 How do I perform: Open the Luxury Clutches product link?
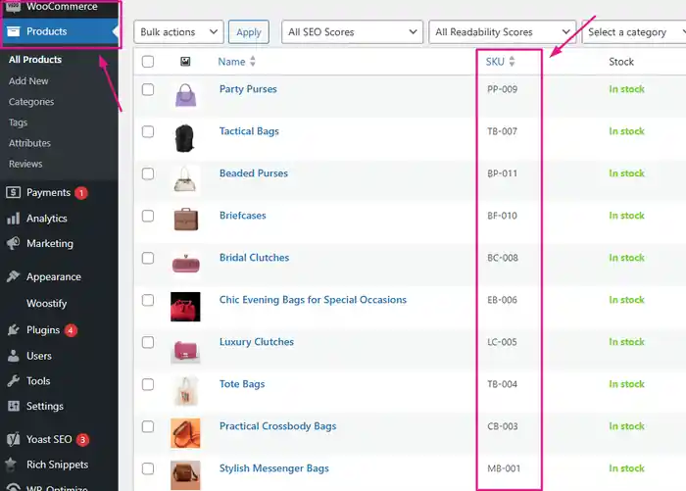coord(257,341)
